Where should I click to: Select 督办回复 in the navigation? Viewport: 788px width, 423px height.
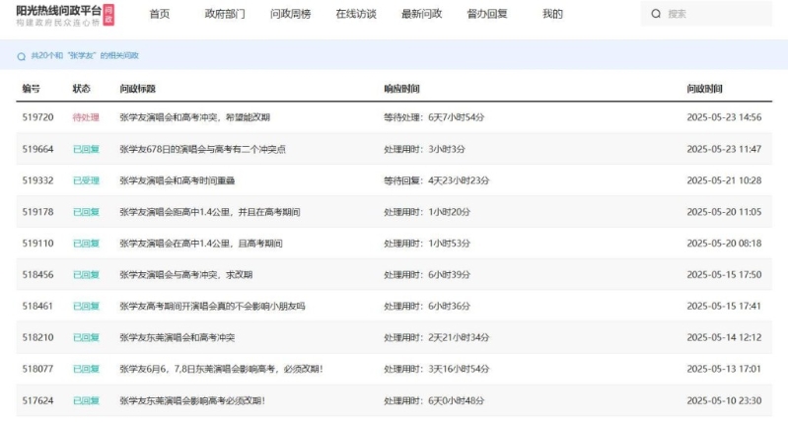click(x=487, y=15)
